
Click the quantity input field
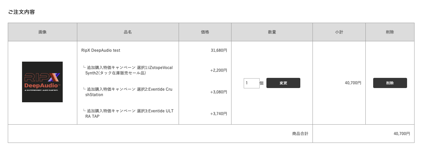pos(251,83)
